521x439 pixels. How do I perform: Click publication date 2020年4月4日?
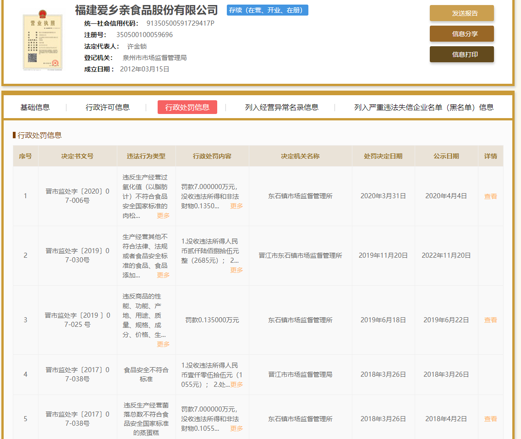(446, 196)
